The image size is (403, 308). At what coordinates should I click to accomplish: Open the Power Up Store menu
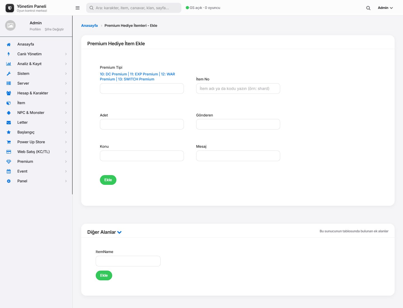(36, 142)
